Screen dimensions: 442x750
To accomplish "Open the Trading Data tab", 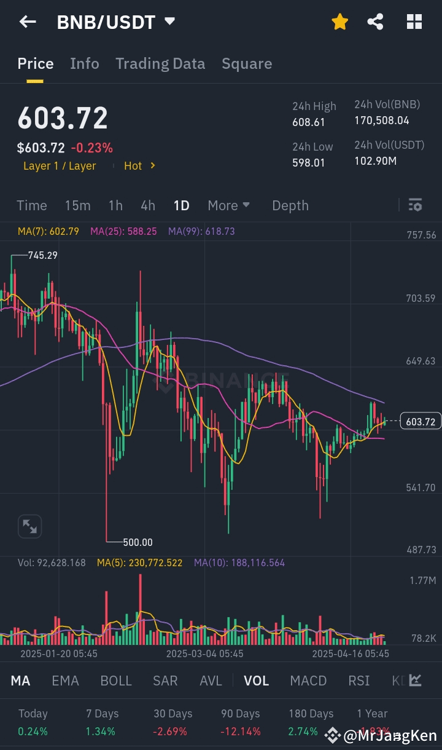I will [160, 64].
